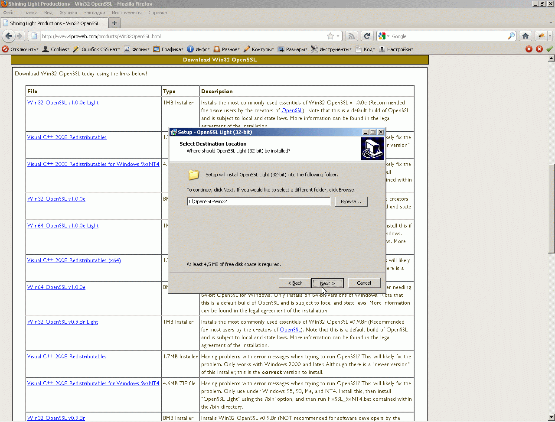Expand the Cookies toolbar menu
The height and width of the screenshot is (422, 555).
pyautogui.click(x=56, y=49)
